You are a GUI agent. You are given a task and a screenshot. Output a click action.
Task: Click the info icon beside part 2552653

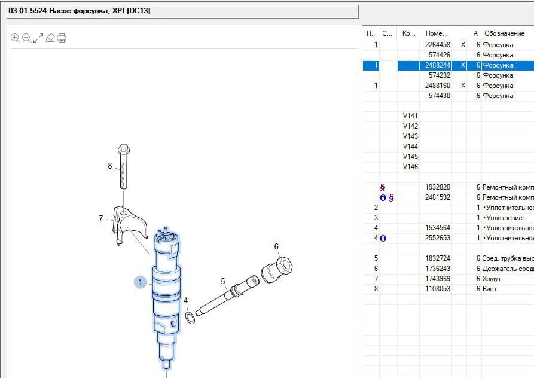(x=383, y=238)
